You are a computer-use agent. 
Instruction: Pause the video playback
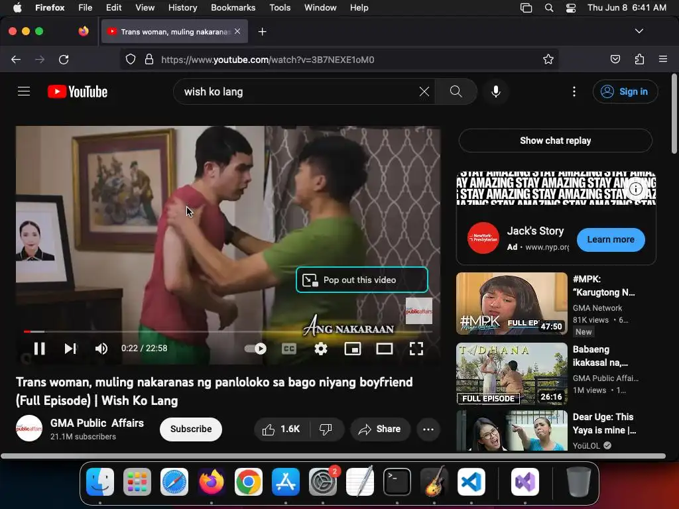tap(39, 349)
